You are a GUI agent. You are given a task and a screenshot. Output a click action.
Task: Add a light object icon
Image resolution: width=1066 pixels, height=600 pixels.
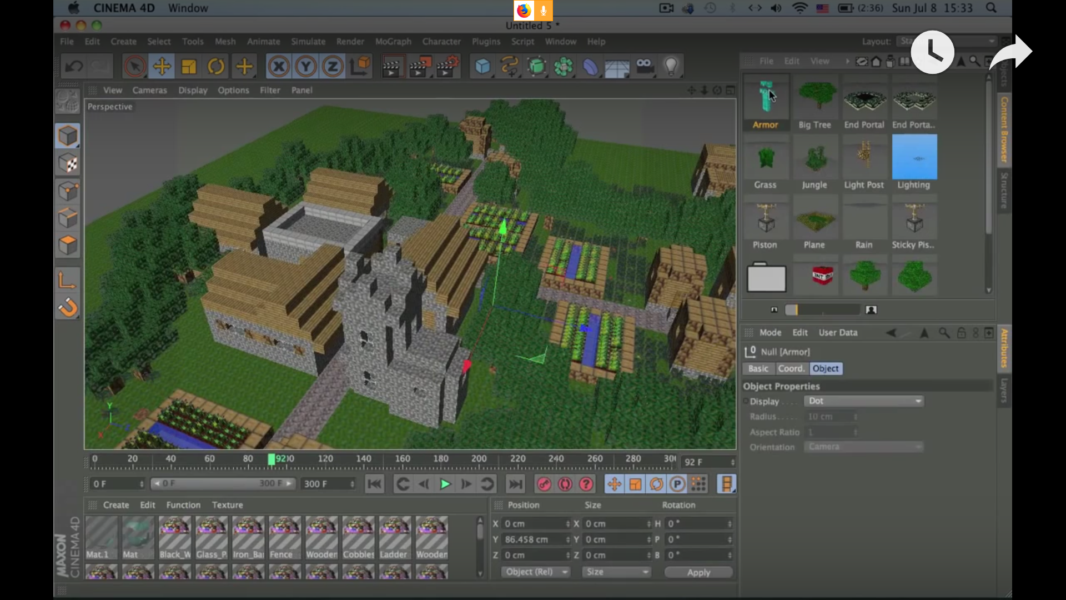[x=671, y=67]
